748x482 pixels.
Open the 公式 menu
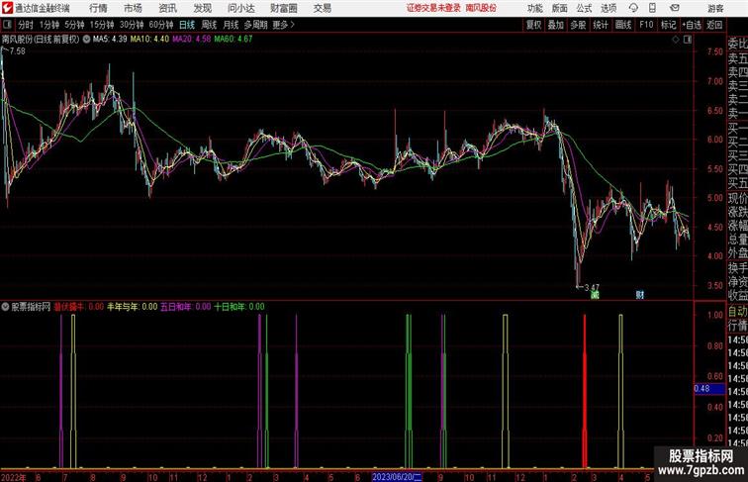[x=584, y=8]
